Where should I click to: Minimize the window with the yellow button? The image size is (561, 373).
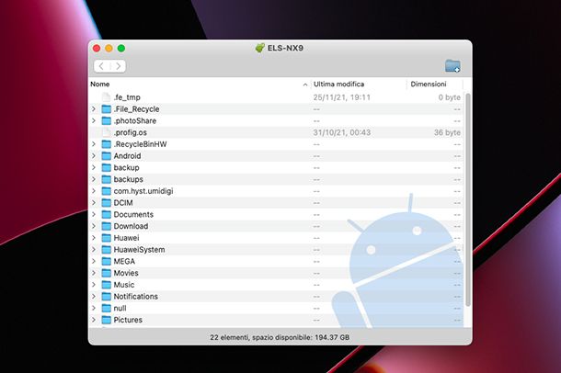tap(109, 48)
